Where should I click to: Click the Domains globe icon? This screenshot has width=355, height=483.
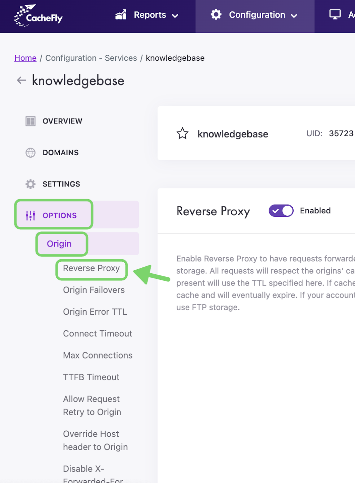[31, 153]
